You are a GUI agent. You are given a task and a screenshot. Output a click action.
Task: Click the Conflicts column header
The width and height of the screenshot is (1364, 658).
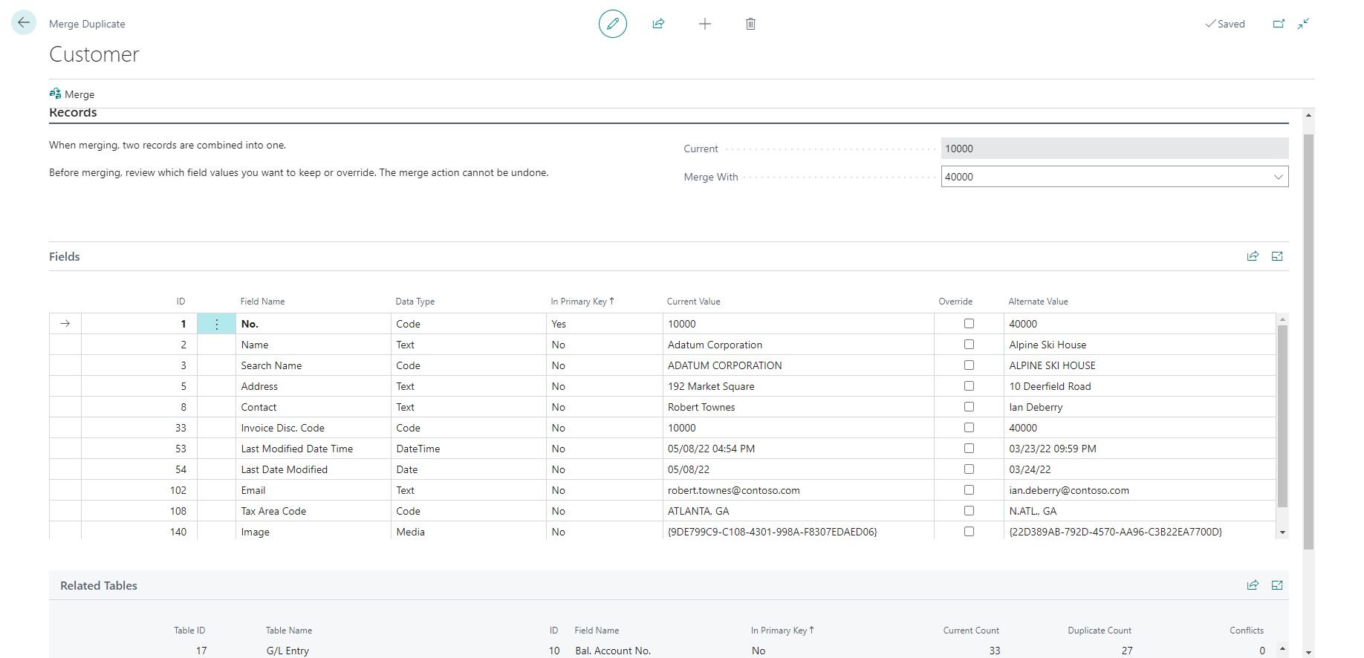[1247, 631]
